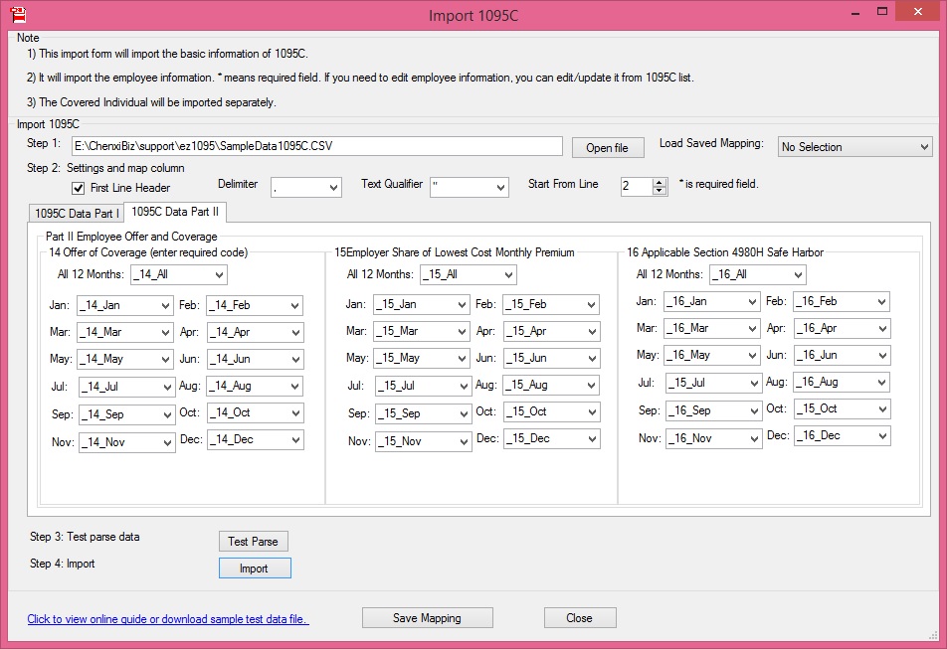This screenshot has width=947, height=649.
Task: Toggle the First Line Header checkbox
Action: [x=79, y=189]
